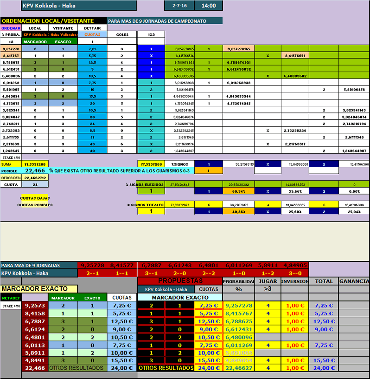Click the 60,34% orange cell

238,191
